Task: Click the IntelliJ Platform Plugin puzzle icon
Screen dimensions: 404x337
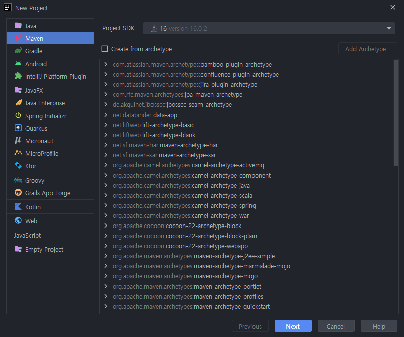Action: point(18,76)
